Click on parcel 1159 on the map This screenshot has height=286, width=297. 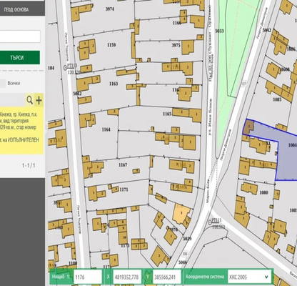click(x=111, y=45)
